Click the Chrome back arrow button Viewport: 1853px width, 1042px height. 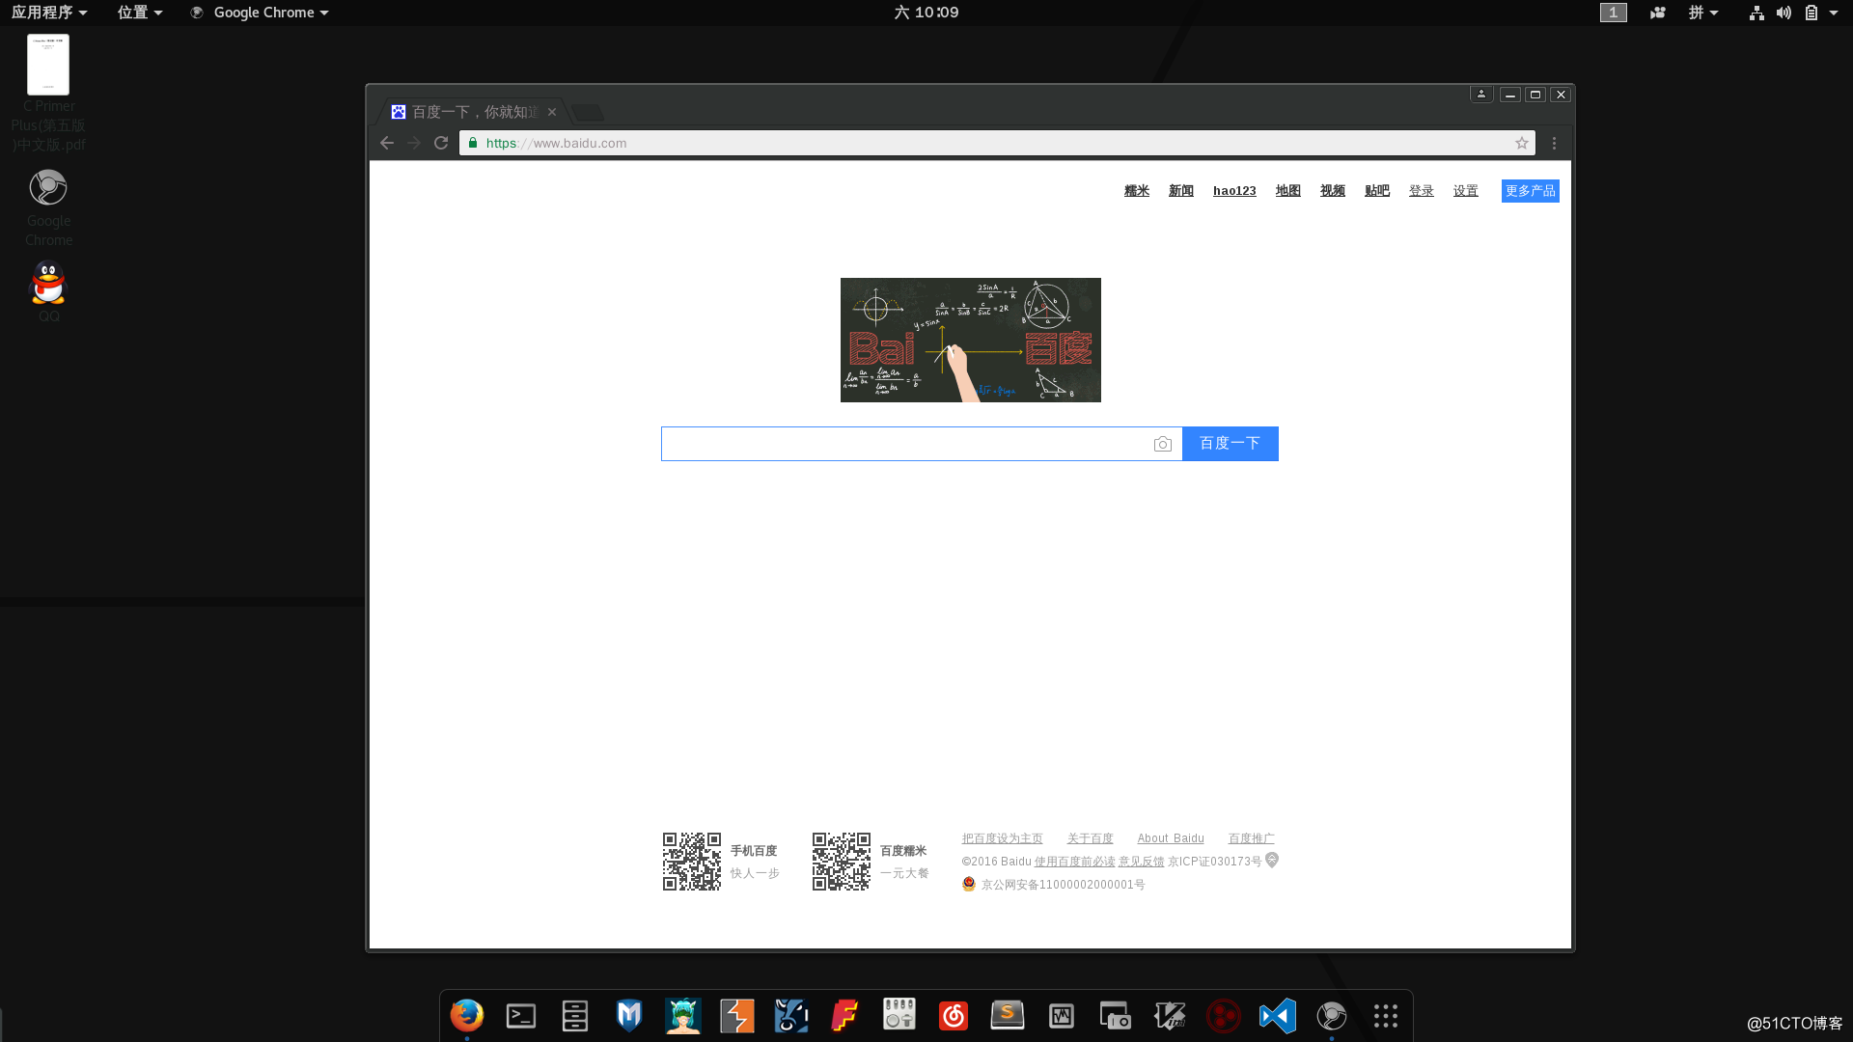387,143
